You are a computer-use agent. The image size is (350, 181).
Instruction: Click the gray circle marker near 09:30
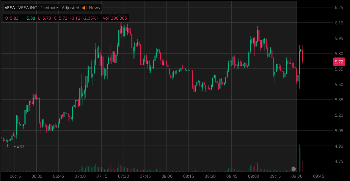[294, 169]
